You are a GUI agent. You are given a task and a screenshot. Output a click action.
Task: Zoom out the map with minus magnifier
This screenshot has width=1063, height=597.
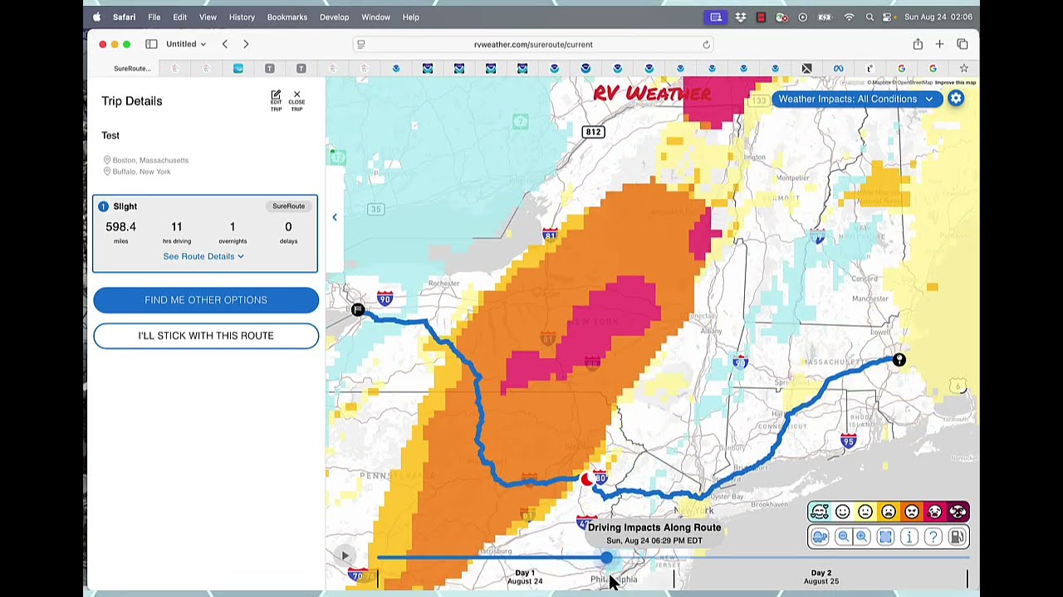[844, 537]
